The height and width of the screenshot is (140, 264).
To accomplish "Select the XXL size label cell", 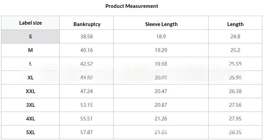I will coord(31,91).
